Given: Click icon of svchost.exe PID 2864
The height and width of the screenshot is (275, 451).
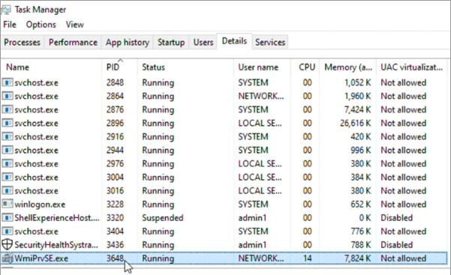Looking at the screenshot, I should [x=8, y=96].
